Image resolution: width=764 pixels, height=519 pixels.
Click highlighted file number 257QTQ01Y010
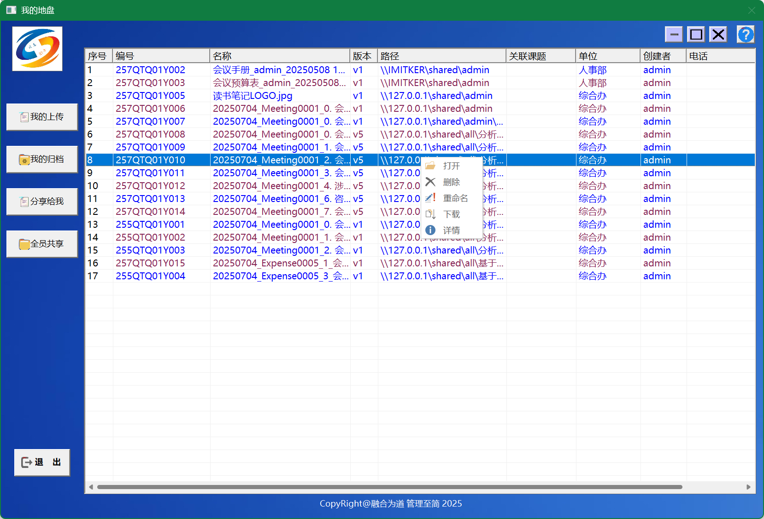(150, 160)
